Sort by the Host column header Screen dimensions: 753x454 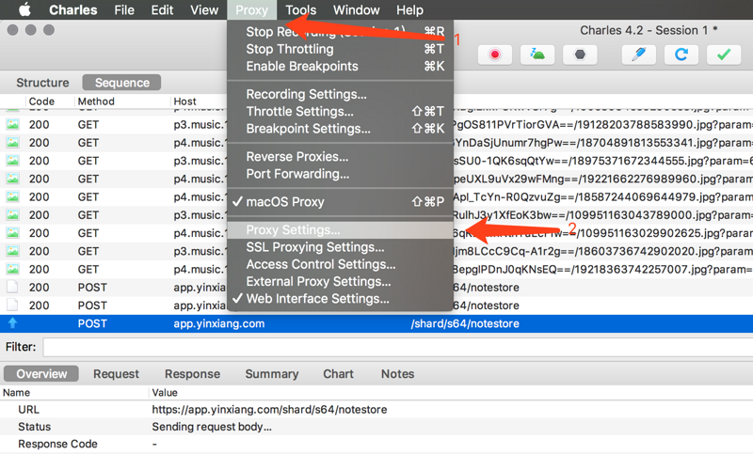coord(184,102)
